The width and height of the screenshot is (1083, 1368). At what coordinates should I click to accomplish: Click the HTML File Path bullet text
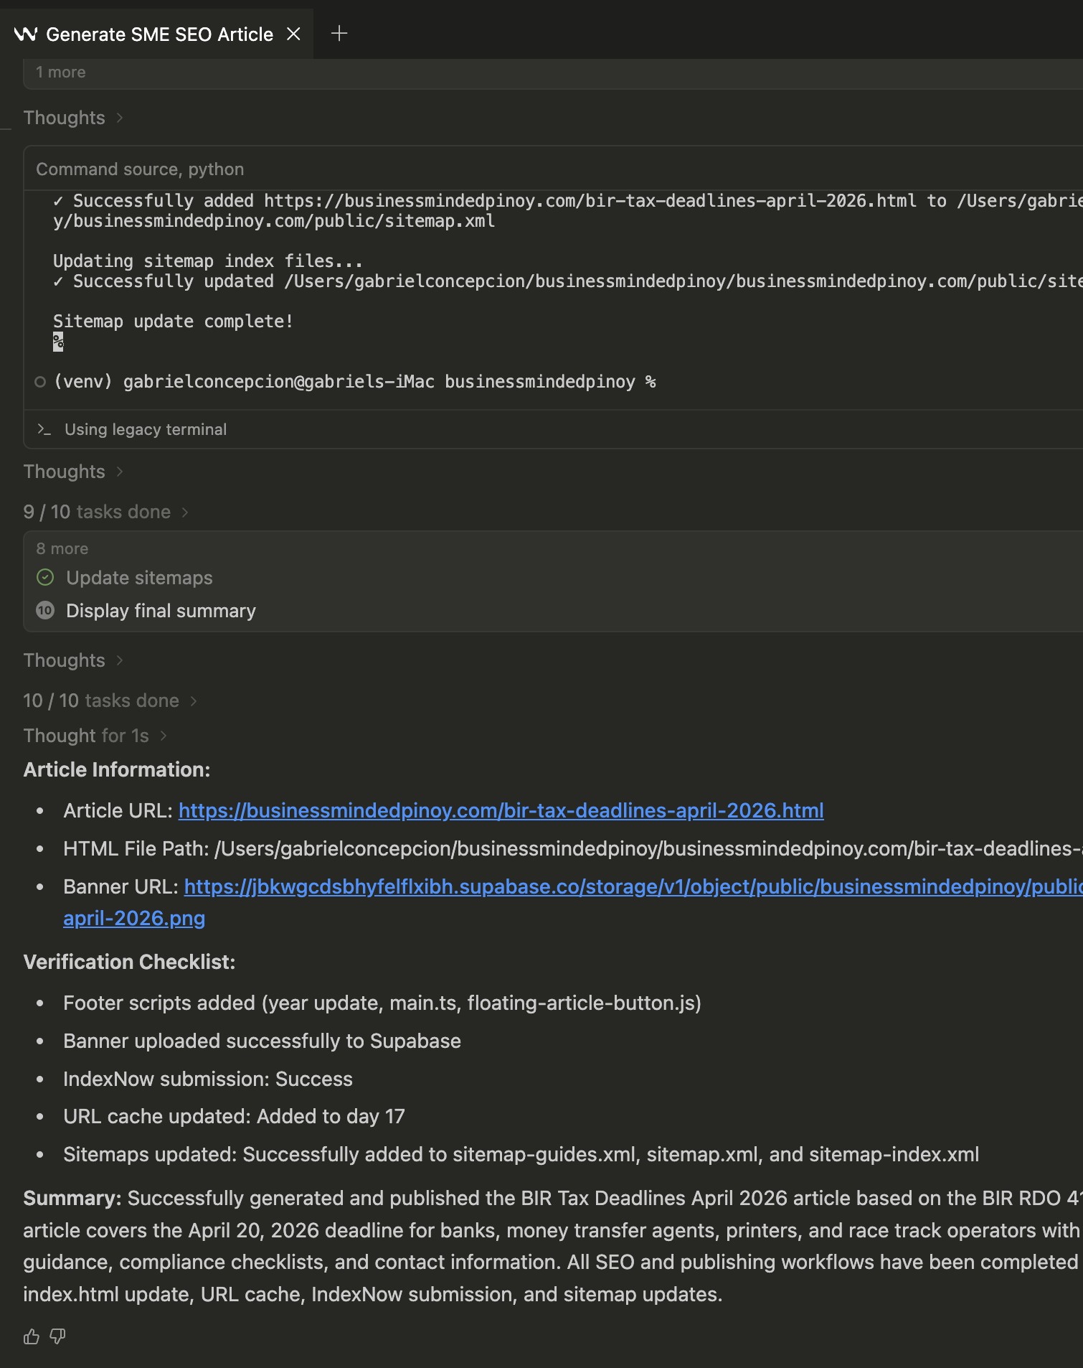573,848
